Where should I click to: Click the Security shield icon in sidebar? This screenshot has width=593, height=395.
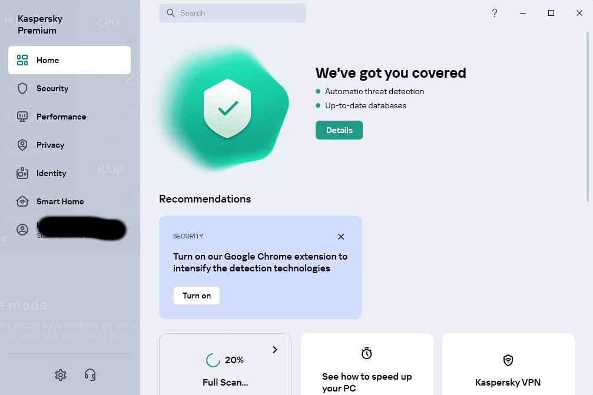click(22, 88)
